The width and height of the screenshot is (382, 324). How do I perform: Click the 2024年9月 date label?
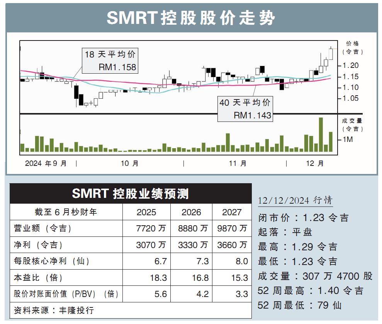[46, 163]
